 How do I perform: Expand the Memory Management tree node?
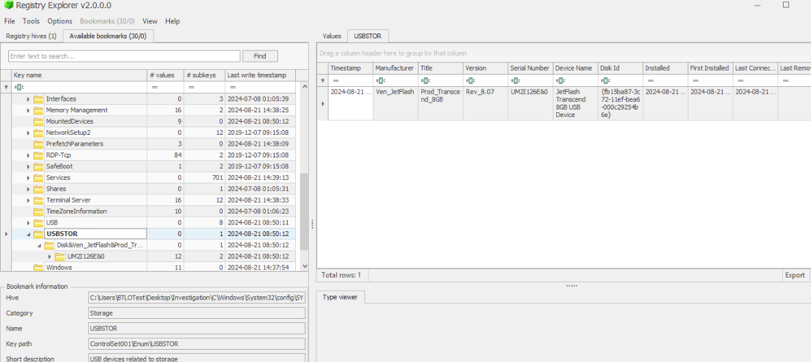(x=28, y=110)
